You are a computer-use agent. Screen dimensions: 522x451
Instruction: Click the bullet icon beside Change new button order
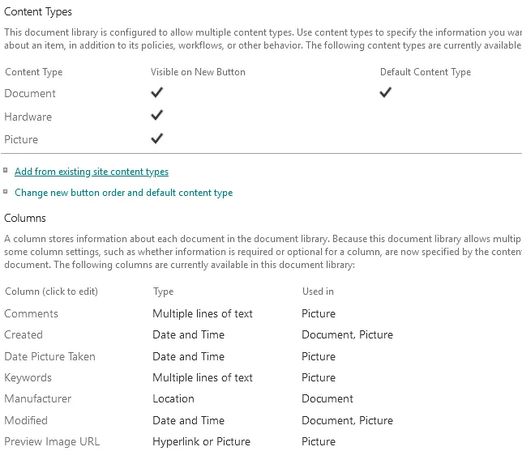click(x=6, y=192)
